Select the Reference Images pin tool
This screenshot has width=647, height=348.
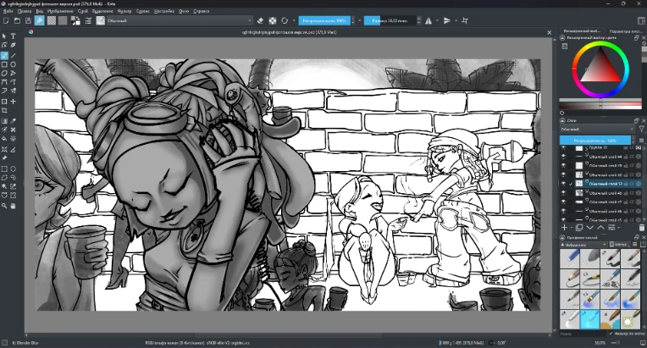click(4, 157)
